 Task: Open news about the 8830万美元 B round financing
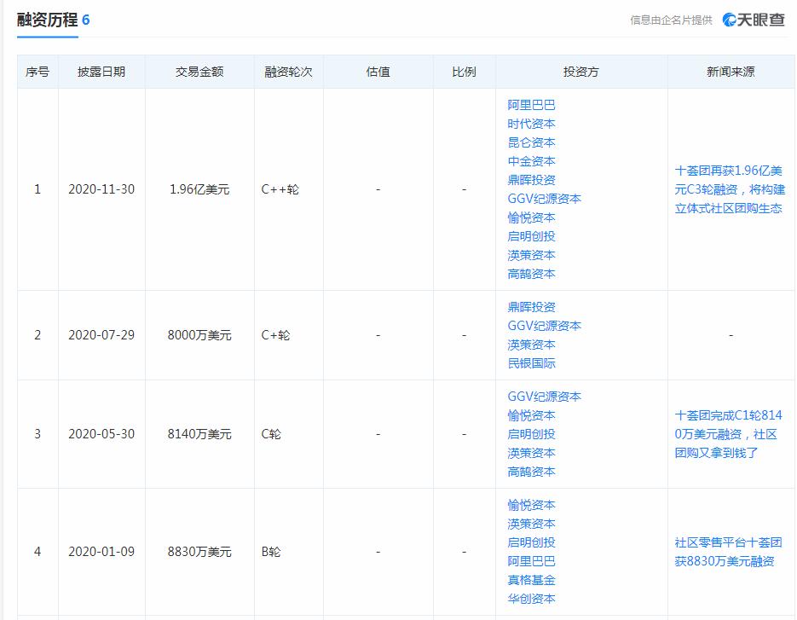(730, 552)
